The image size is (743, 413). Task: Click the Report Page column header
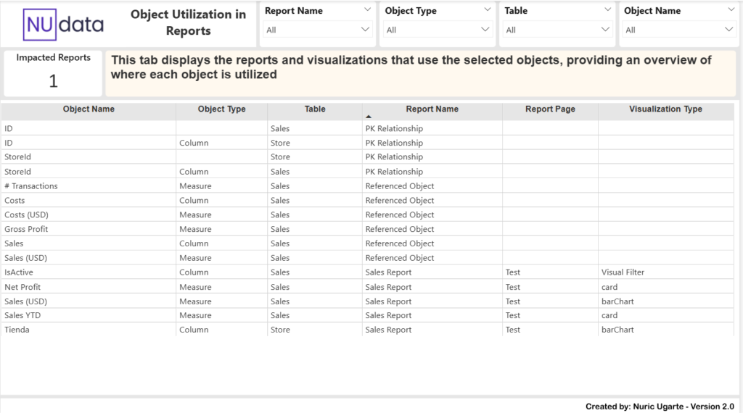click(x=550, y=109)
